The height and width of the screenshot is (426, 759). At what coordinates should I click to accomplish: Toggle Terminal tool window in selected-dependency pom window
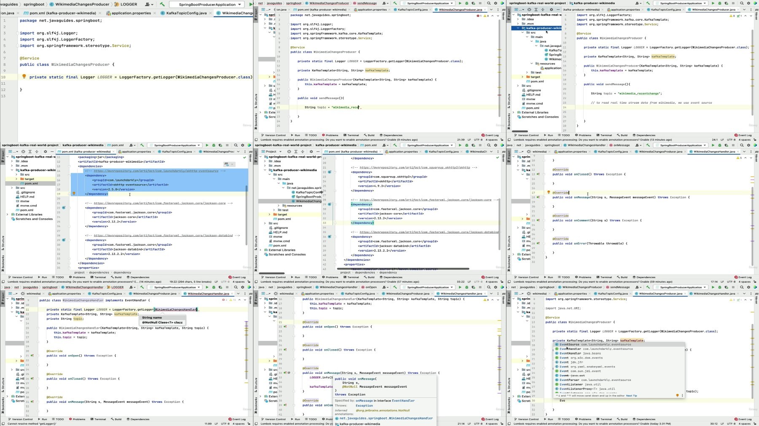point(98,277)
